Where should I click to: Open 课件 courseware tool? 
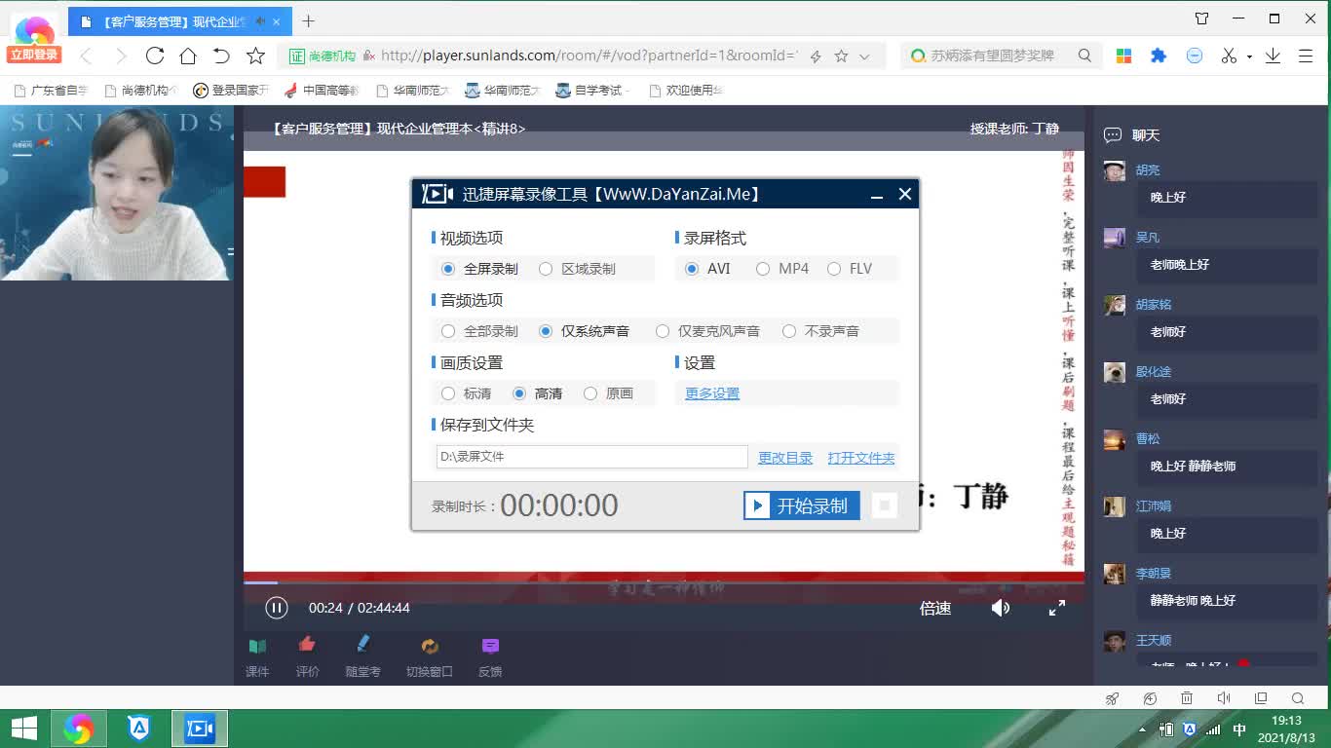(x=257, y=656)
